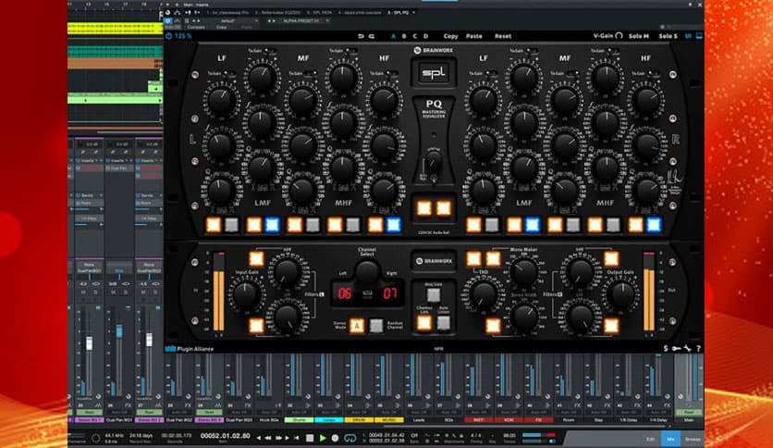
Task: Click the THD knob
Action: 484,294
